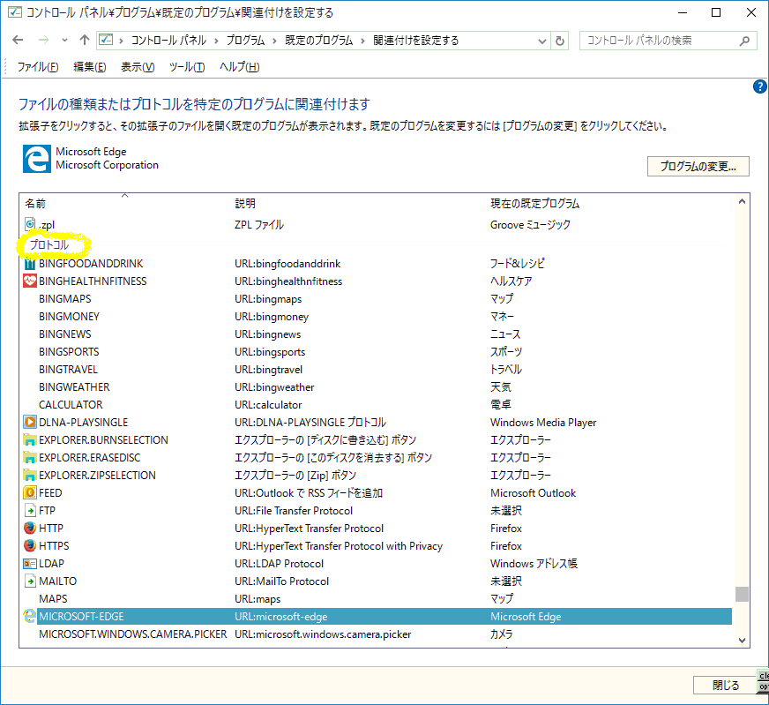Select the BINGSPORTS protocol row
769x705 pixels.
377,352
